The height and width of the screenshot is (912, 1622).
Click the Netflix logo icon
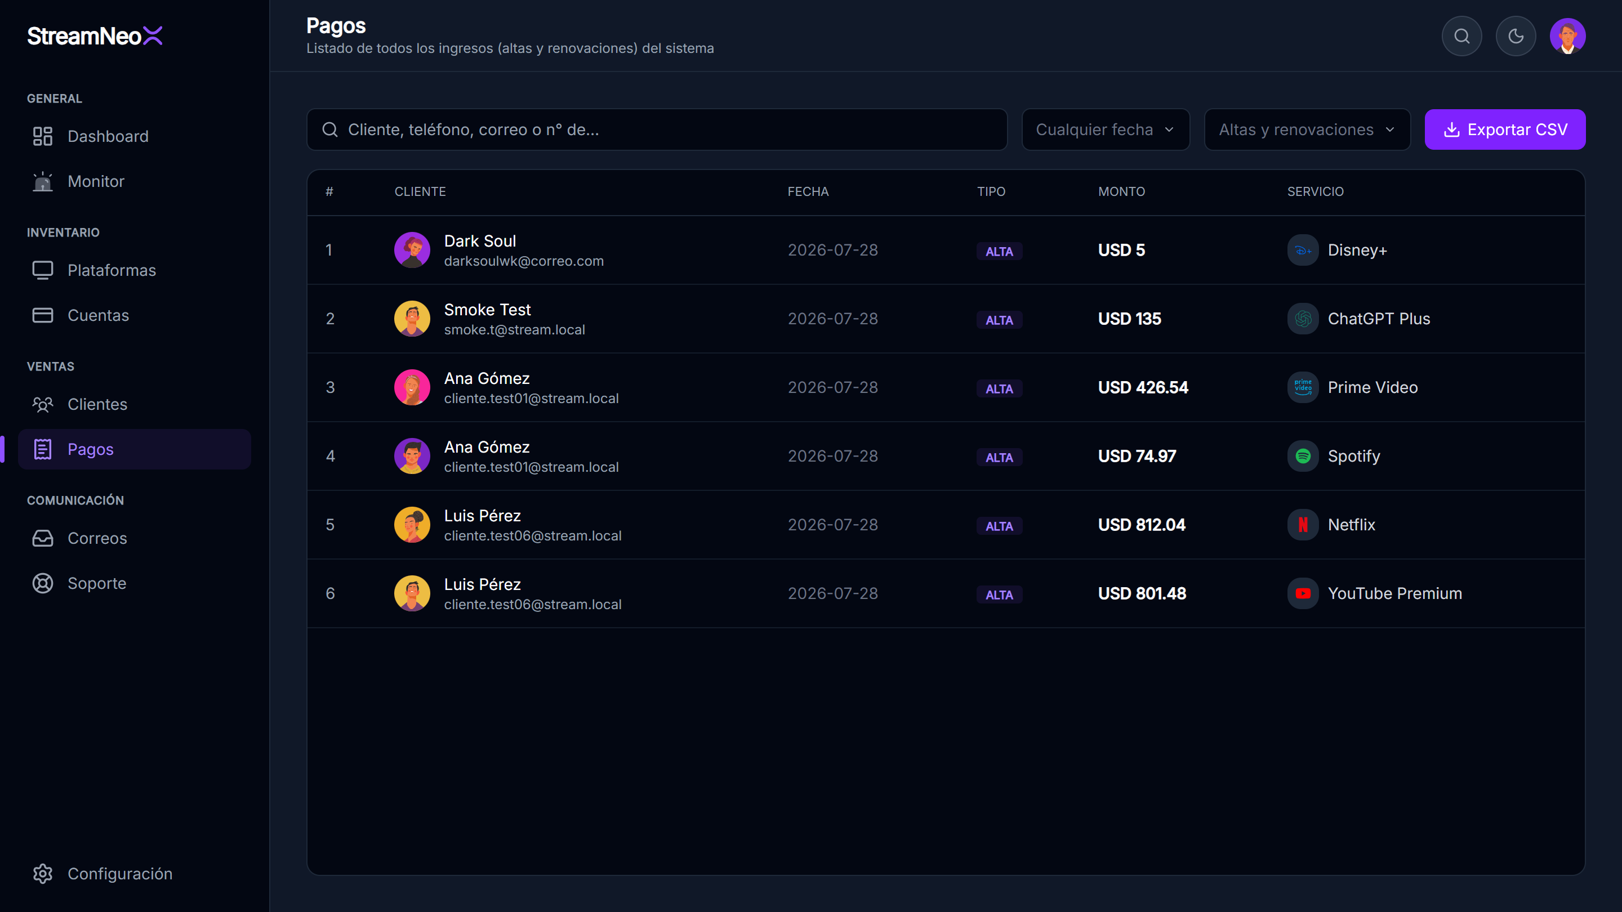(x=1303, y=524)
